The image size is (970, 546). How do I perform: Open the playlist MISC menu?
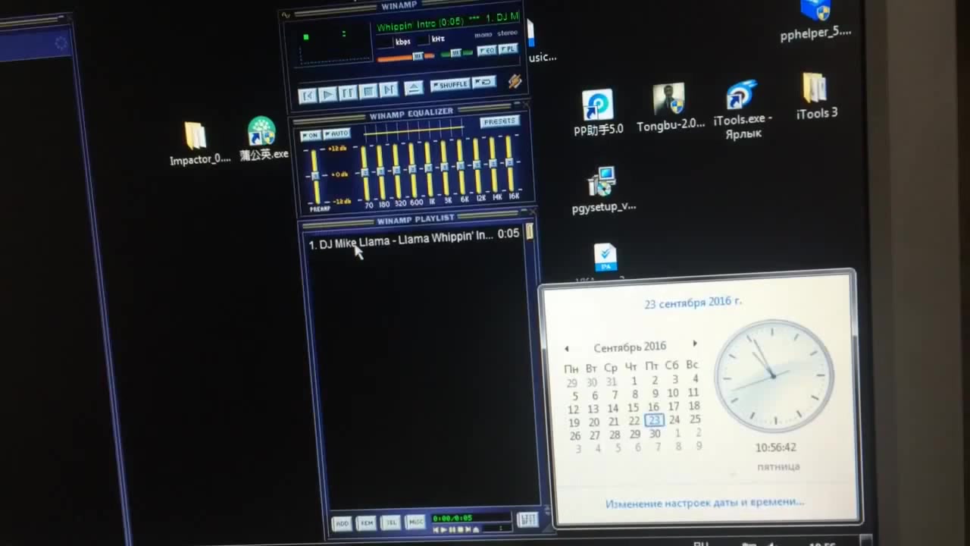coord(415,522)
